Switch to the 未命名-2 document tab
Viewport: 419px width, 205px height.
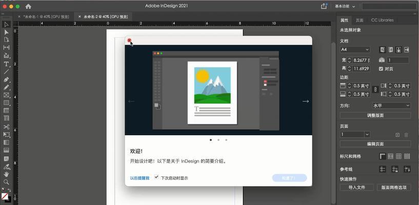coord(106,17)
